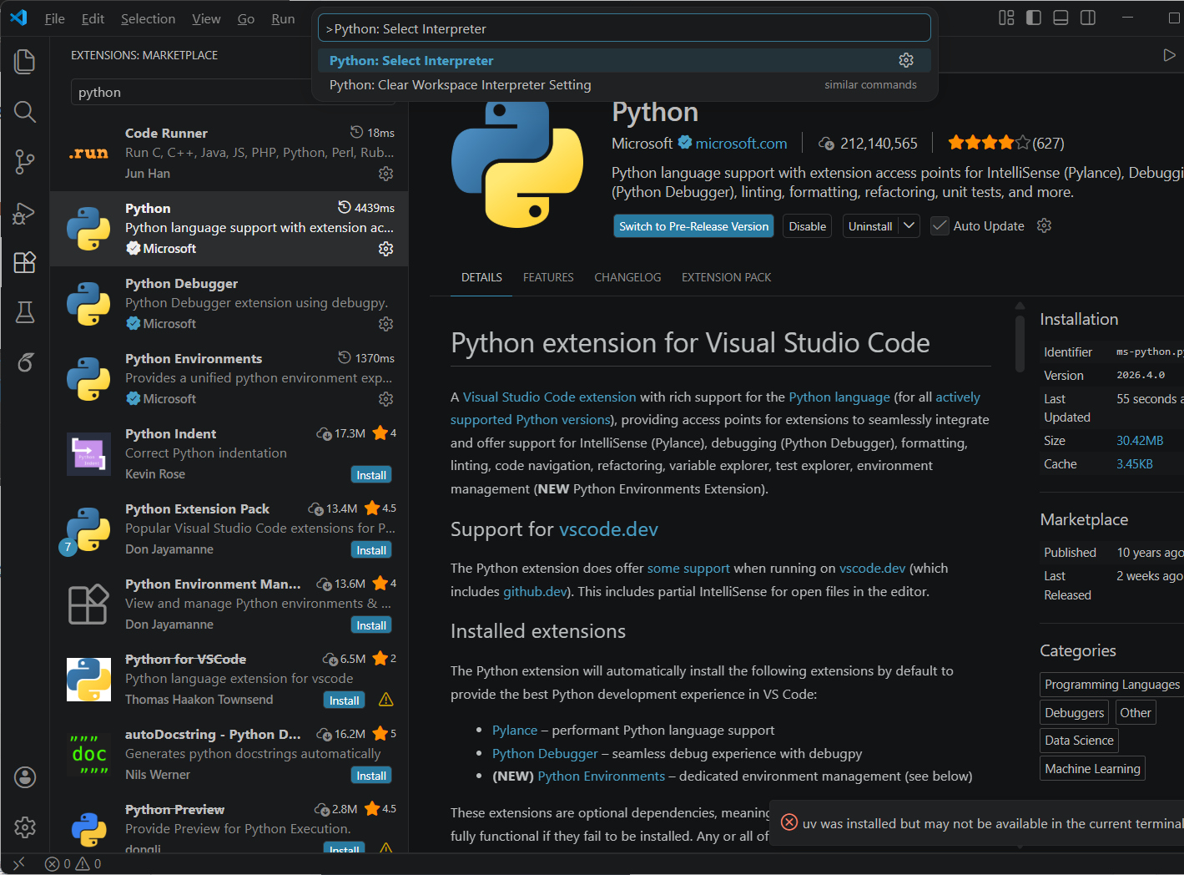Open the Pylance link
Image resolution: width=1184 pixels, height=875 pixels.
(515, 730)
